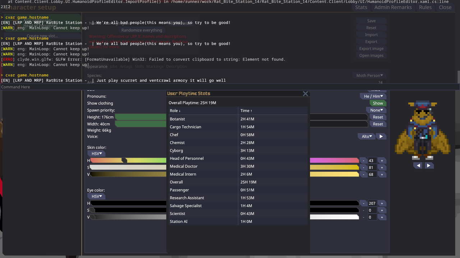Viewport: 460px width, 258px height.
Task: Save the character profile
Action: pyautogui.click(x=371, y=21)
